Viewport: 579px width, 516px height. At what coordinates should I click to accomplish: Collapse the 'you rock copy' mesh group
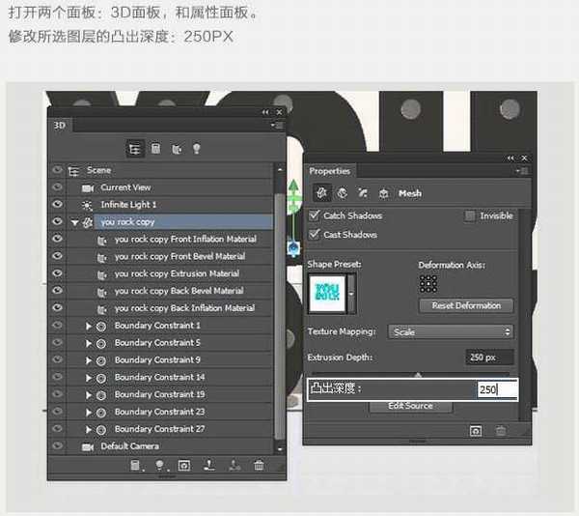(75, 222)
